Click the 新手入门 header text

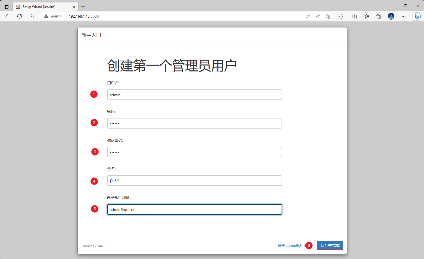click(x=91, y=35)
